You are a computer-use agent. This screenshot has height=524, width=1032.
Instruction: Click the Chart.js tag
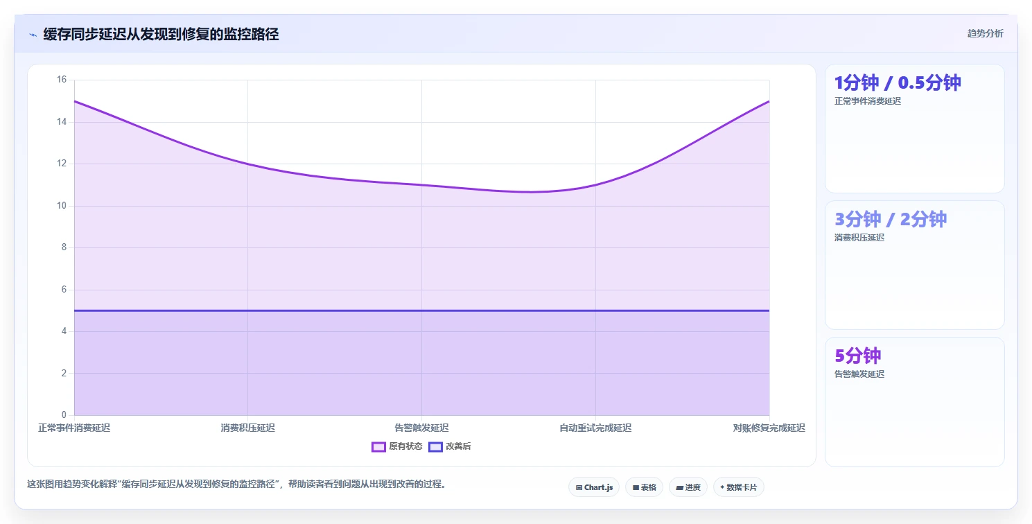tap(594, 487)
